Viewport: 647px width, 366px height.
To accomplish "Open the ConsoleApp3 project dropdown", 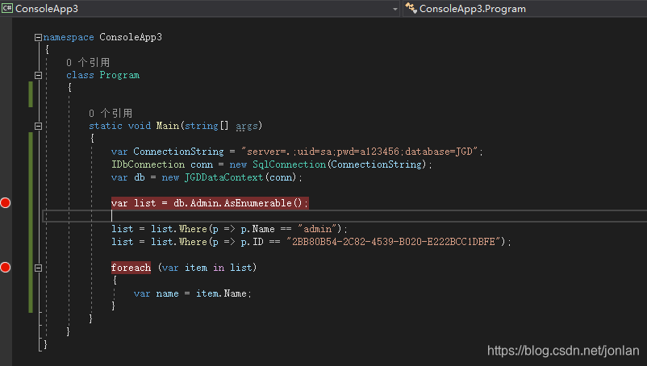I will pos(201,9).
